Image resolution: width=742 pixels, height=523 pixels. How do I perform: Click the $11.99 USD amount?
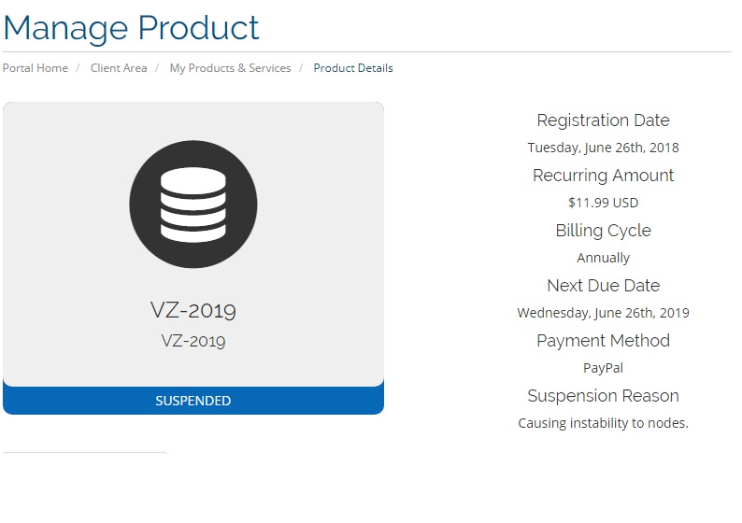603,203
